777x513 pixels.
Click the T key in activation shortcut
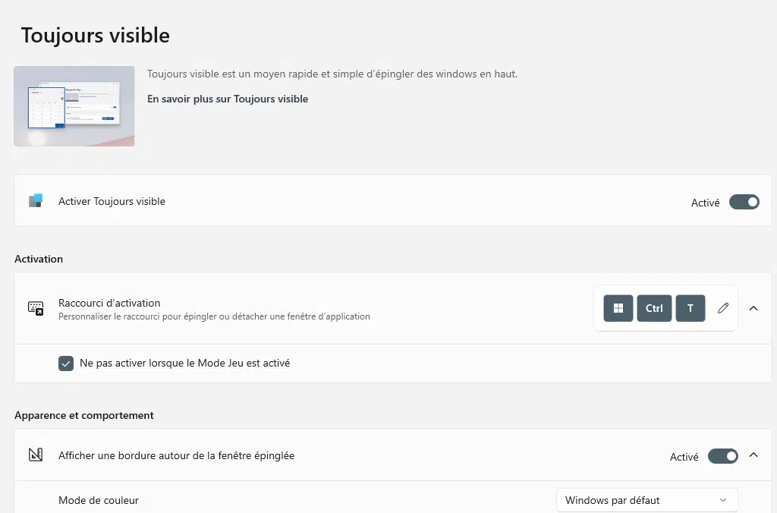[690, 308]
